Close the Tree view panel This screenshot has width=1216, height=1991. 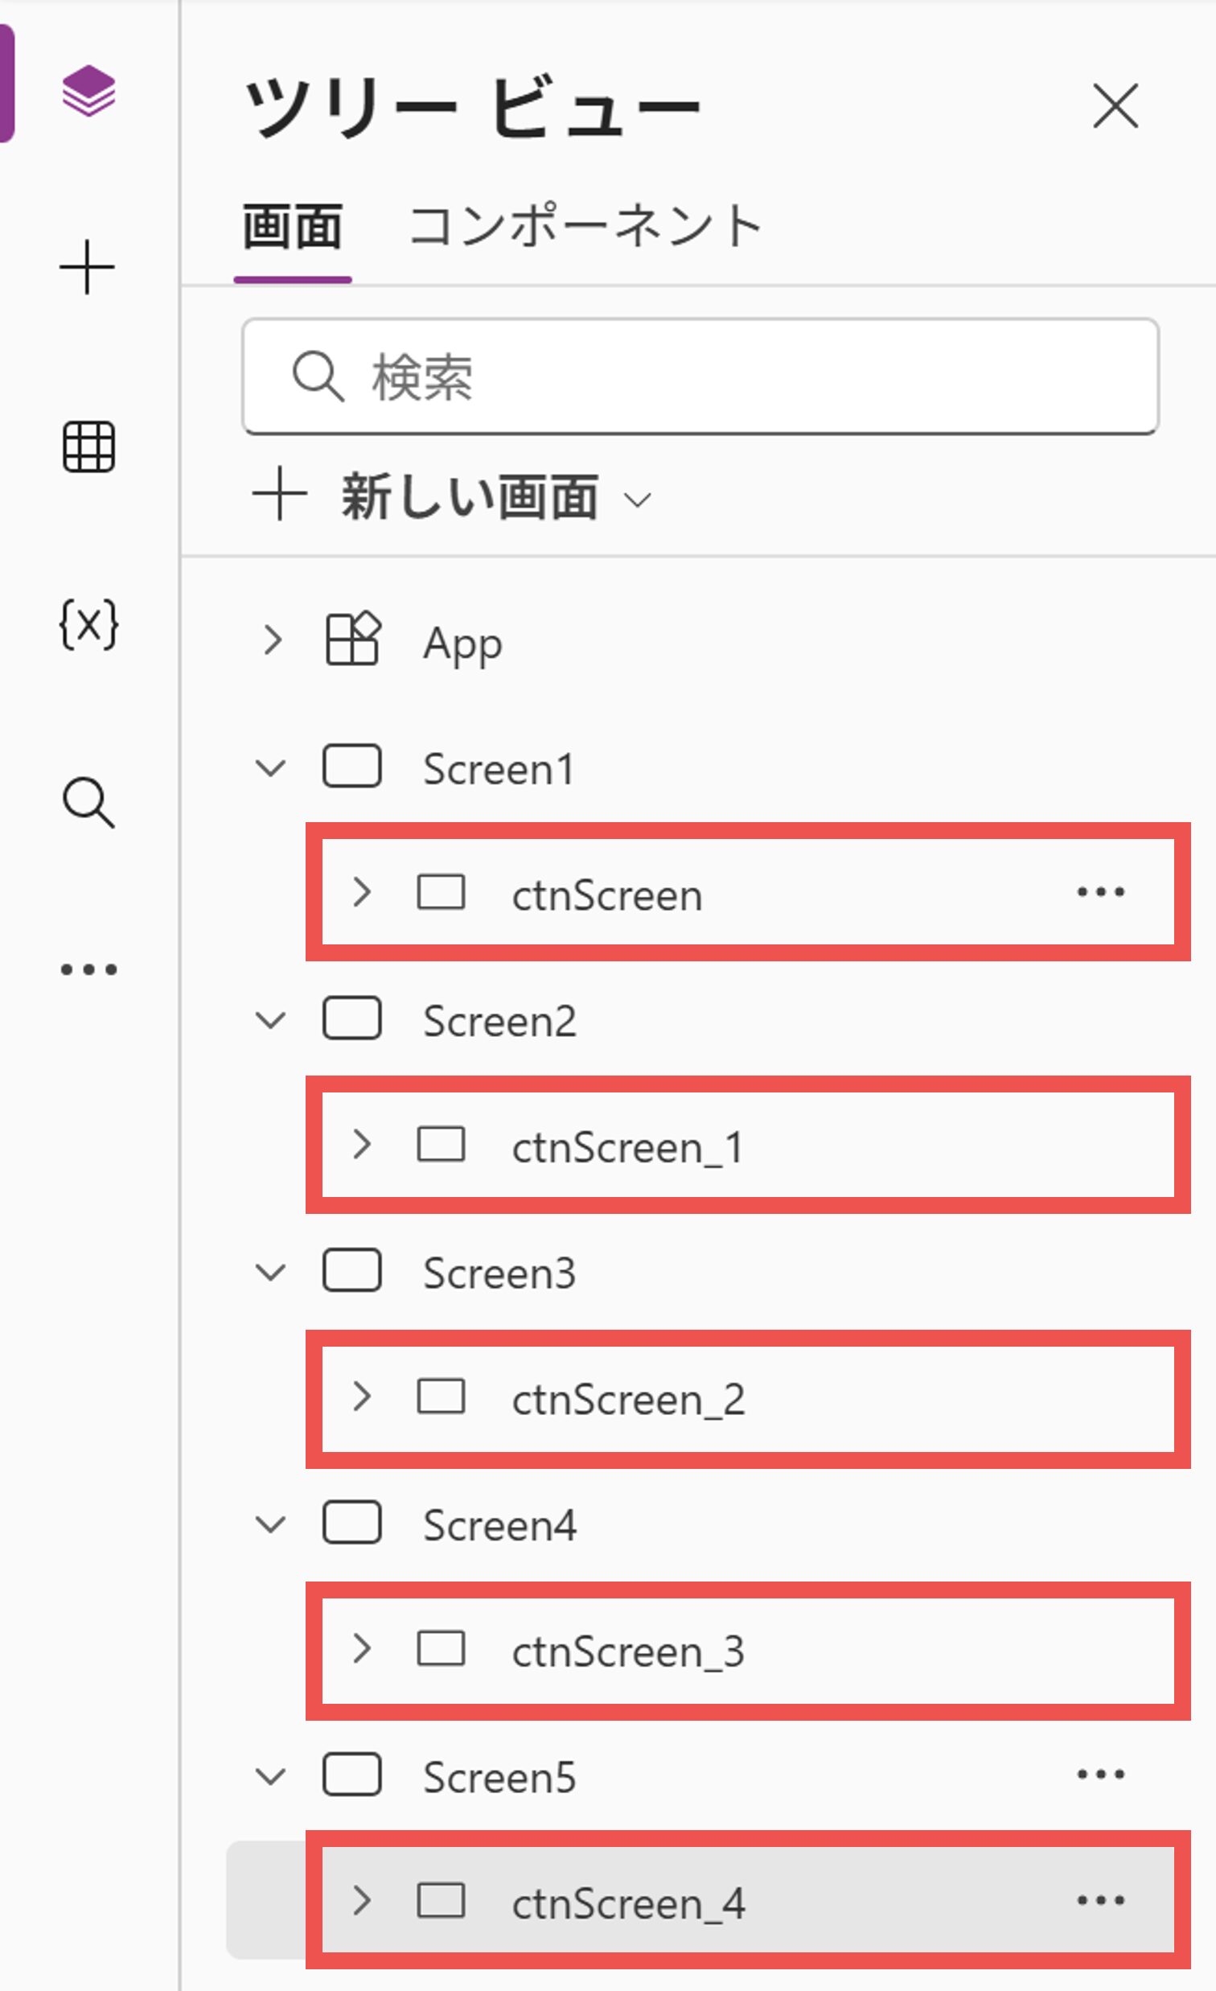coord(1115,106)
